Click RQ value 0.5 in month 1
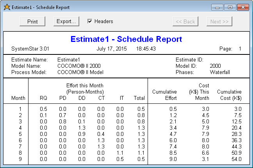This screenshot has width=253, height=168. pyautogui.click(x=43, y=109)
